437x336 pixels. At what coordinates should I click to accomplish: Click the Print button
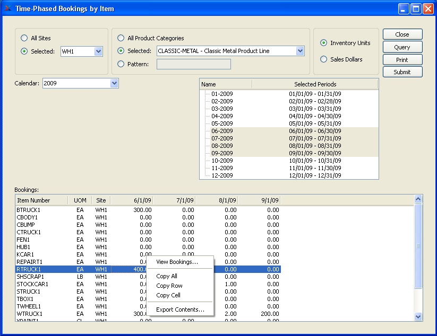[x=402, y=60]
